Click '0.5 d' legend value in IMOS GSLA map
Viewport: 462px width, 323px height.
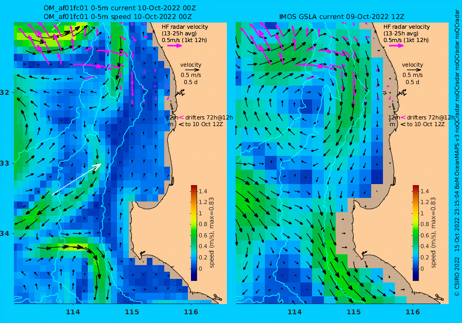[412, 82]
